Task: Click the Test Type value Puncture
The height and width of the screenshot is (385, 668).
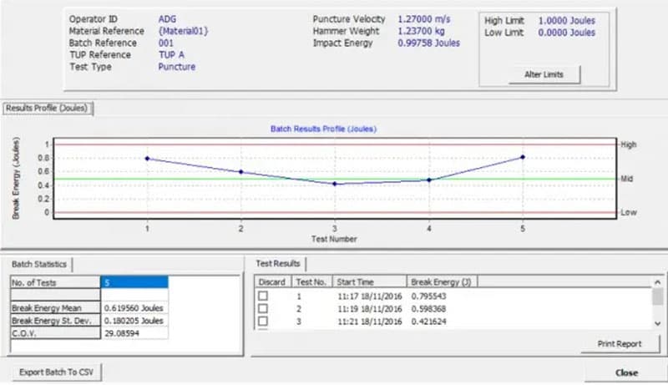Action: (177, 67)
